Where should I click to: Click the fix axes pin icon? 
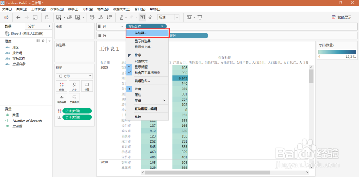point(150,17)
